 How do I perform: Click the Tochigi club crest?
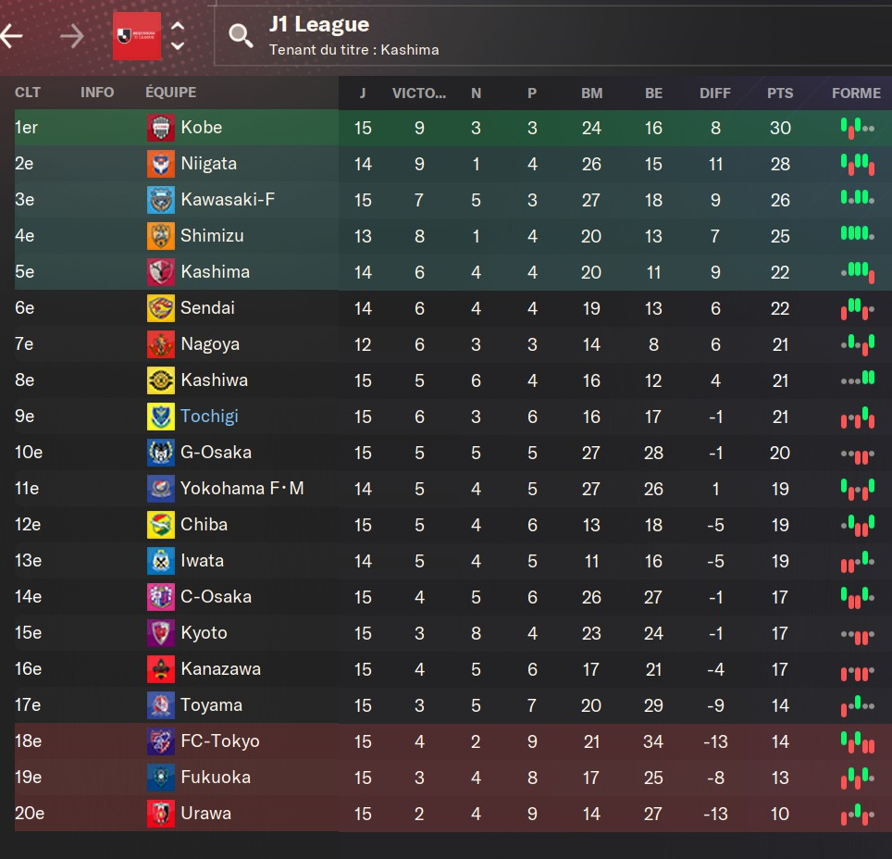(161, 417)
